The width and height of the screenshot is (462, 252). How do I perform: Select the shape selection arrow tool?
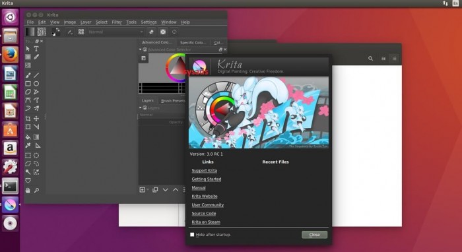[28, 49]
